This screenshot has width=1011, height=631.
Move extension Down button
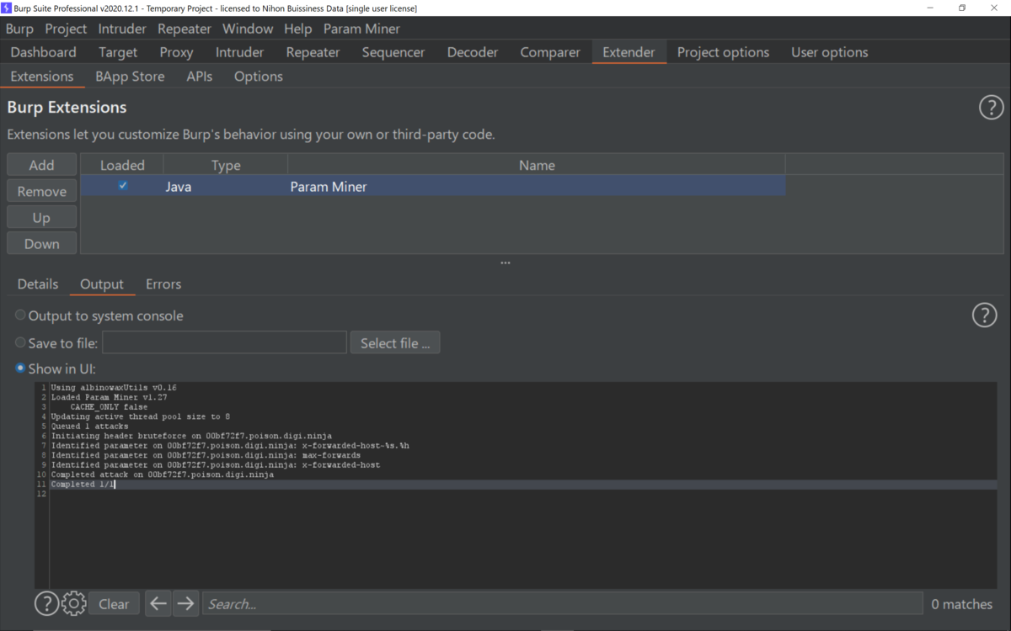[x=41, y=243]
